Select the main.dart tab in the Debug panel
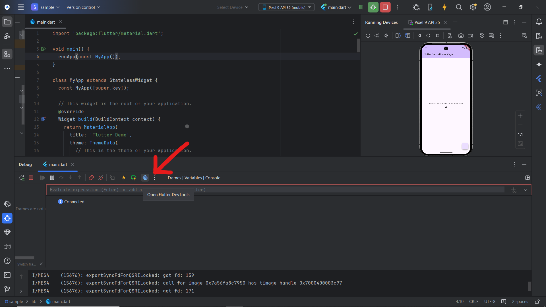The width and height of the screenshot is (546, 307). click(x=58, y=165)
